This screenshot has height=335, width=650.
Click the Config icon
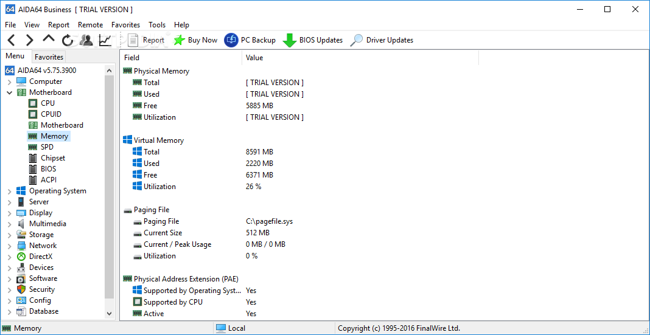point(21,300)
